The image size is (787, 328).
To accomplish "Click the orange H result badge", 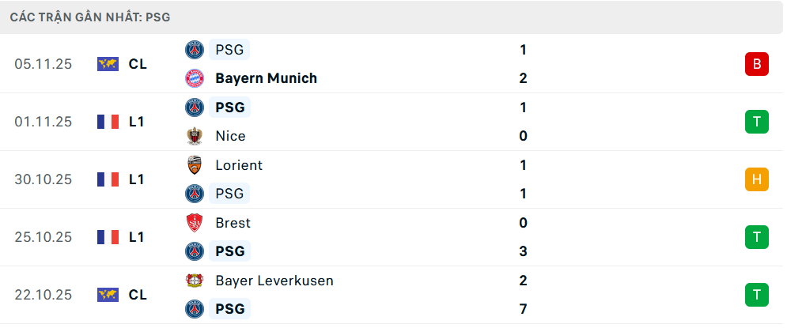I will (756, 179).
